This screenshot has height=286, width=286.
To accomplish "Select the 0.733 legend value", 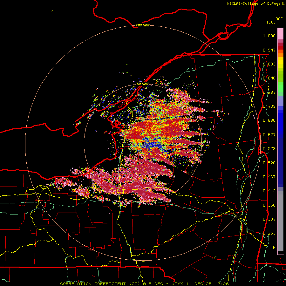I will [x=269, y=106].
